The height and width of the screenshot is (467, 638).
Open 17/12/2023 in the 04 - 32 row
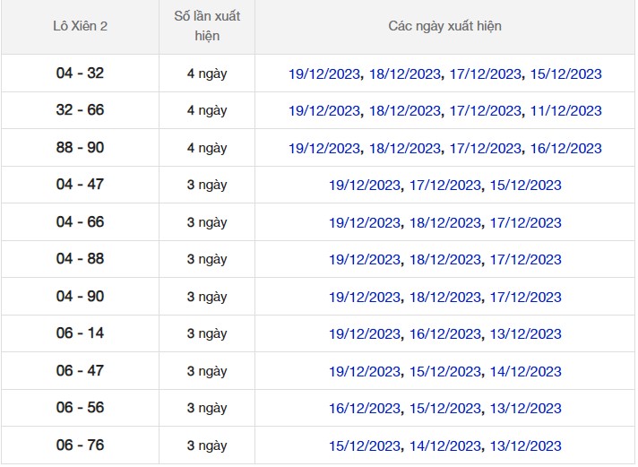485,74
